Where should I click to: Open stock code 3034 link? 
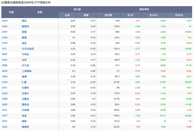click(4, 21)
